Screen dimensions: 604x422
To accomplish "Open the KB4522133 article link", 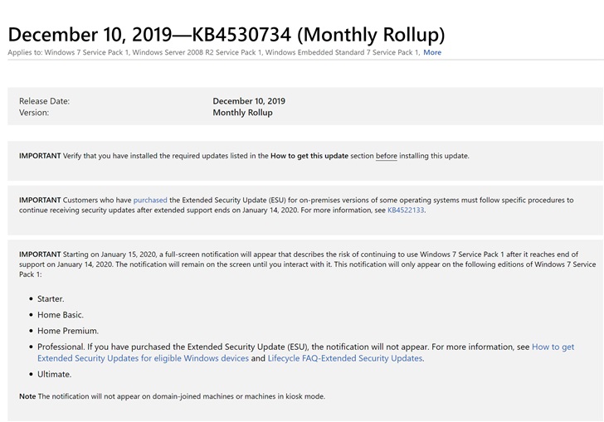I will [406, 211].
